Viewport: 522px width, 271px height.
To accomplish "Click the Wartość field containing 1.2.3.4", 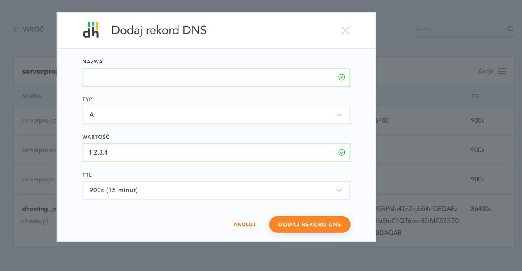I will point(207,152).
